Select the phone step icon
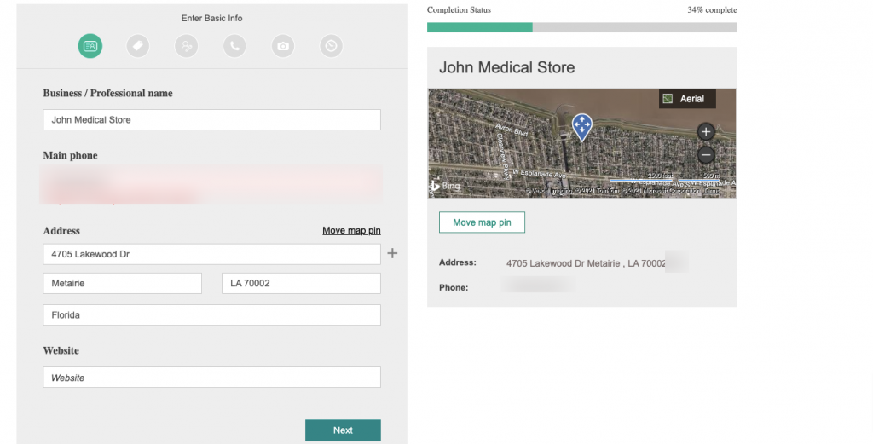Screen dimensions: 873x444 (234, 46)
